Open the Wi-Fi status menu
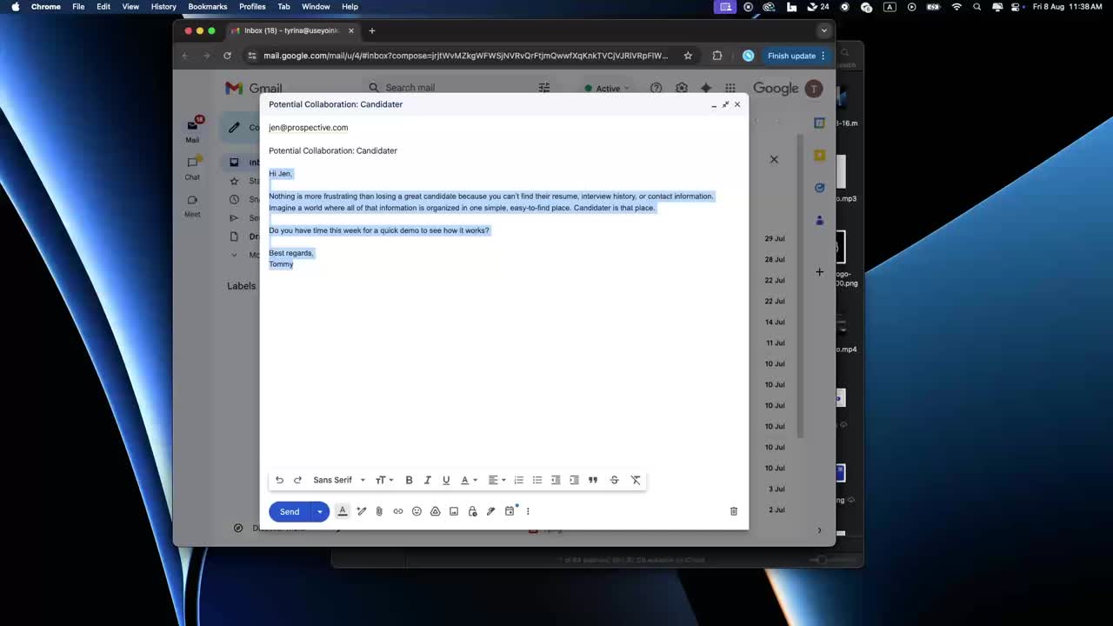This screenshot has width=1113, height=626. click(957, 6)
